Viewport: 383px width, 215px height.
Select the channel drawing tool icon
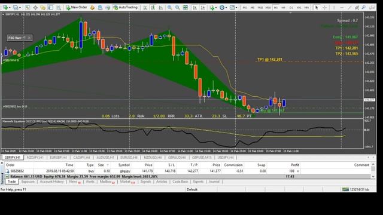(x=357, y=8)
